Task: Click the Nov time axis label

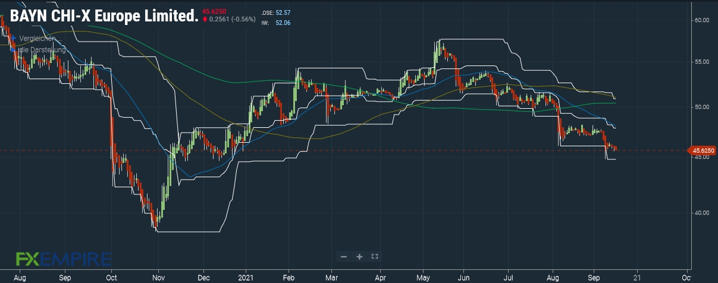Action: pos(158,277)
